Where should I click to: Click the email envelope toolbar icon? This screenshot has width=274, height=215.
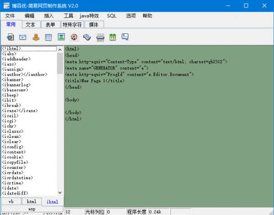[22, 37]
